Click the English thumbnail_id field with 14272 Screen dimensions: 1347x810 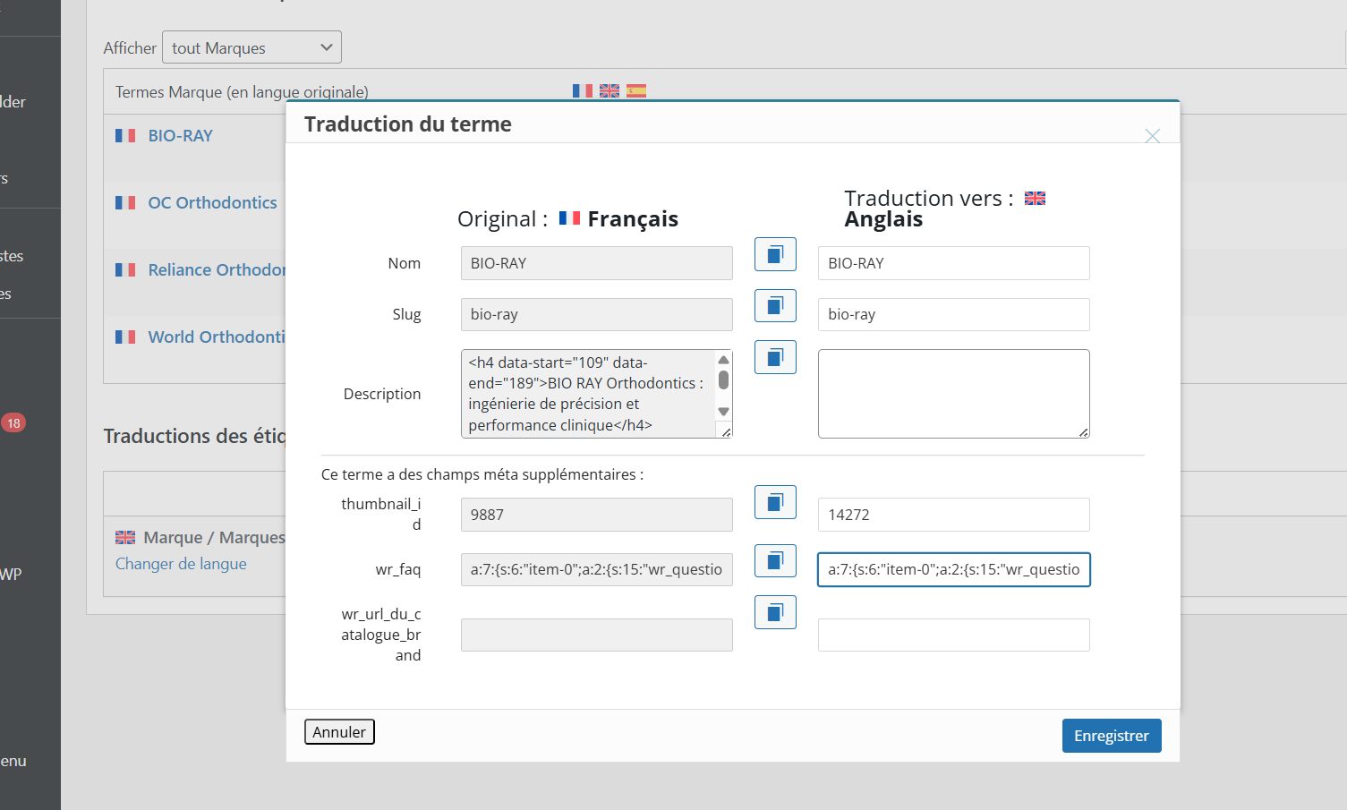point(953,515)
